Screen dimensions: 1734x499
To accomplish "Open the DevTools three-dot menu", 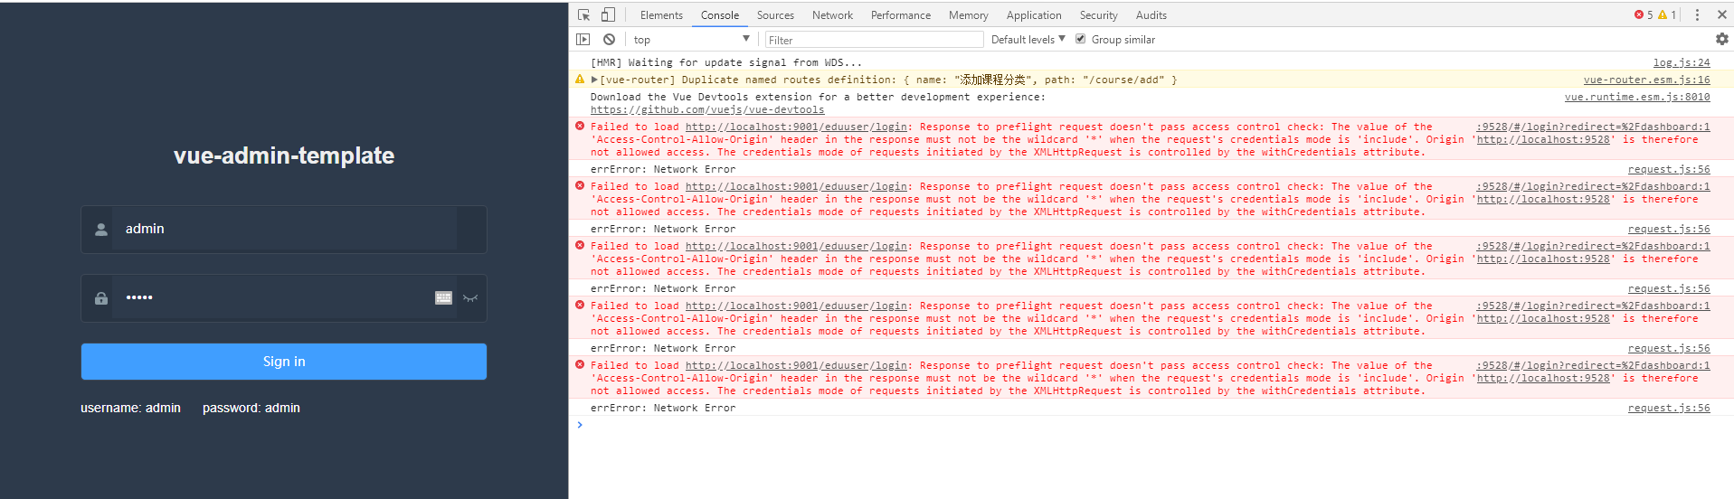I will tap(1697, 14).
